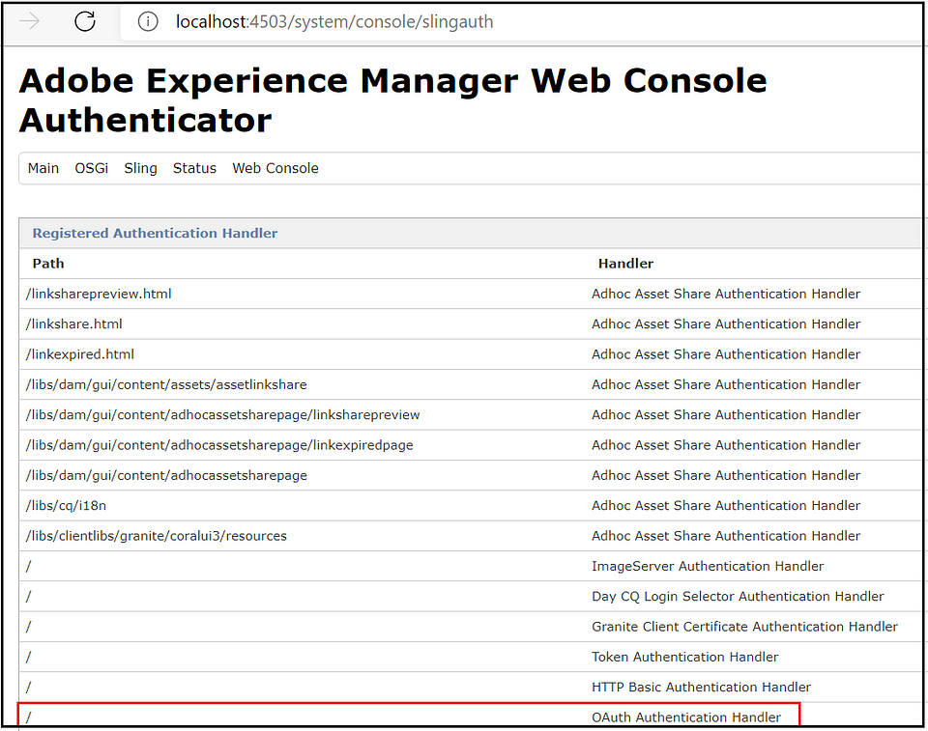This screenshot has width=928, height=731.
Task: Select the Handler column header
Action: [x=625, y=264]
